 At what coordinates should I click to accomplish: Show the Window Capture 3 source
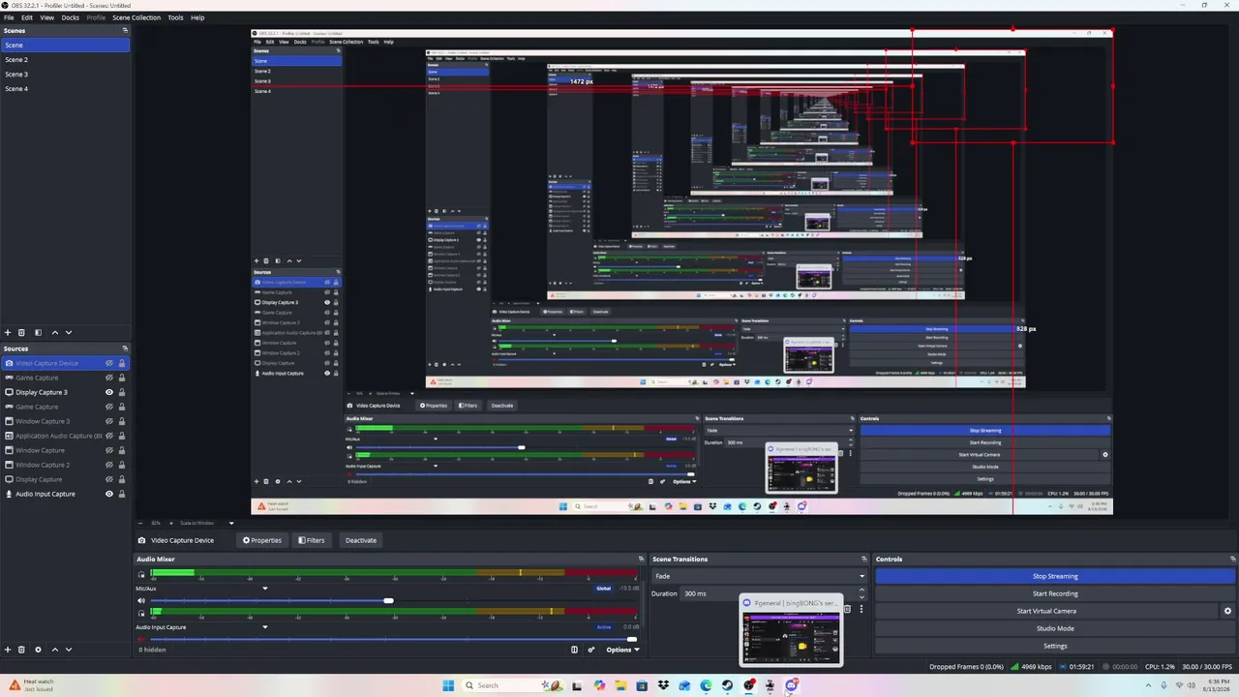click(x=109, y=421)
